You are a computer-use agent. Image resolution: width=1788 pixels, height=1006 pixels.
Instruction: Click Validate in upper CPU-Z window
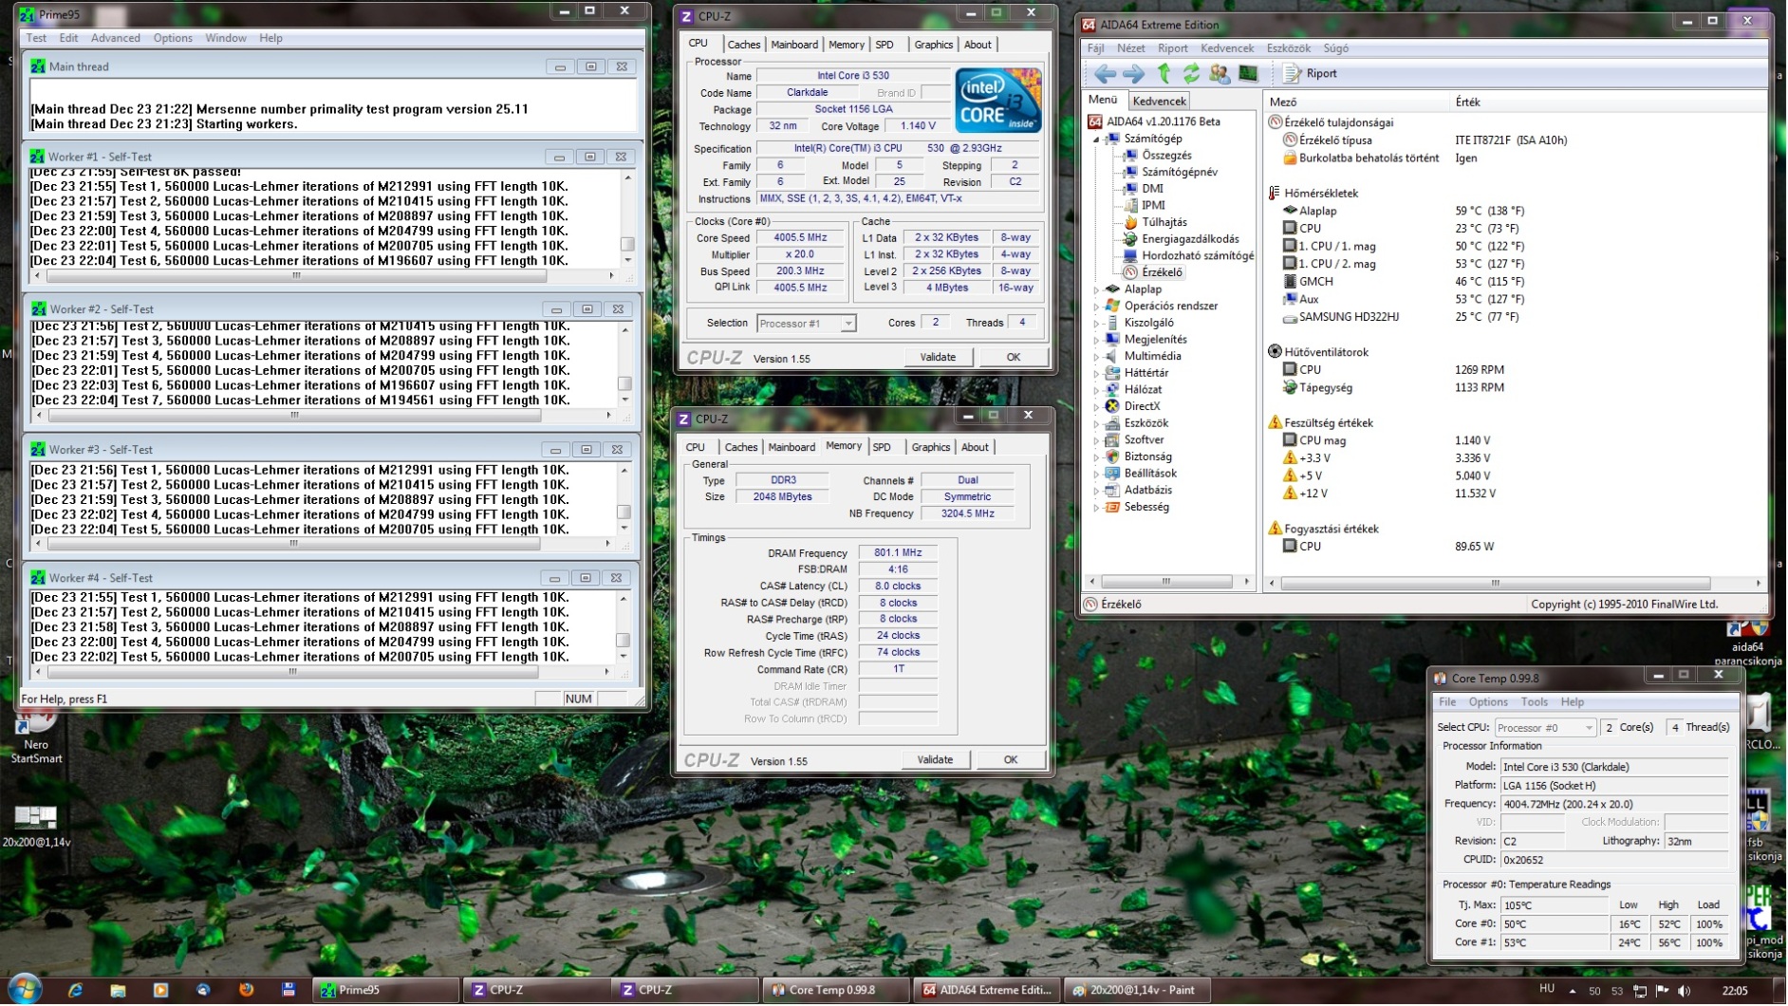938,358
